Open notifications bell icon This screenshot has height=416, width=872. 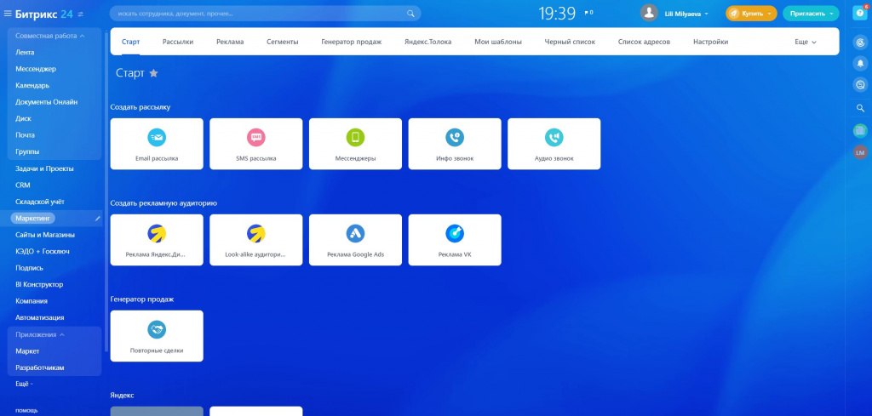(860, 63)
